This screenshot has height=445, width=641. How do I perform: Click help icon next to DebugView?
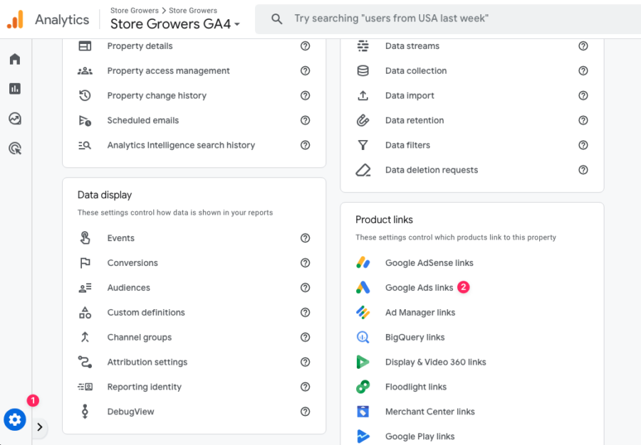tap(305, 412)
